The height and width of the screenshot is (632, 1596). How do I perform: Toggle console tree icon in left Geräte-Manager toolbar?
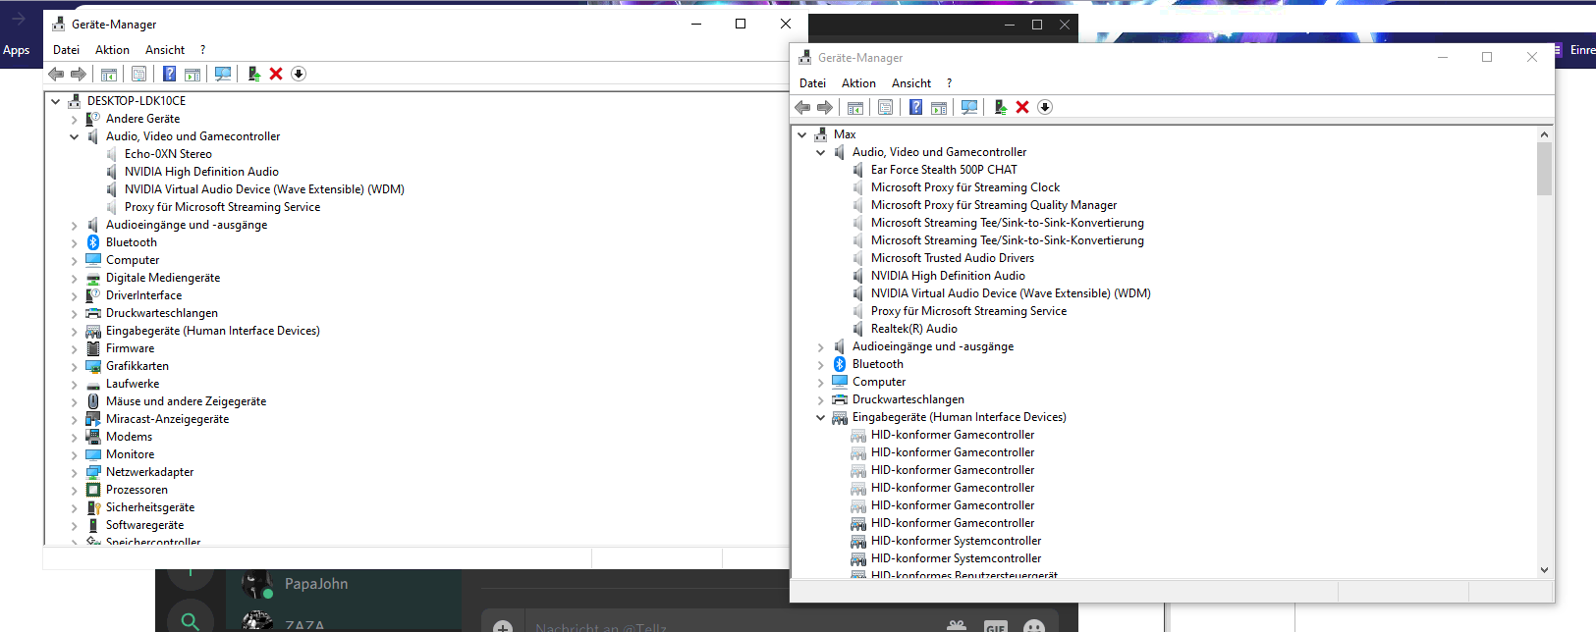point(109,74)
